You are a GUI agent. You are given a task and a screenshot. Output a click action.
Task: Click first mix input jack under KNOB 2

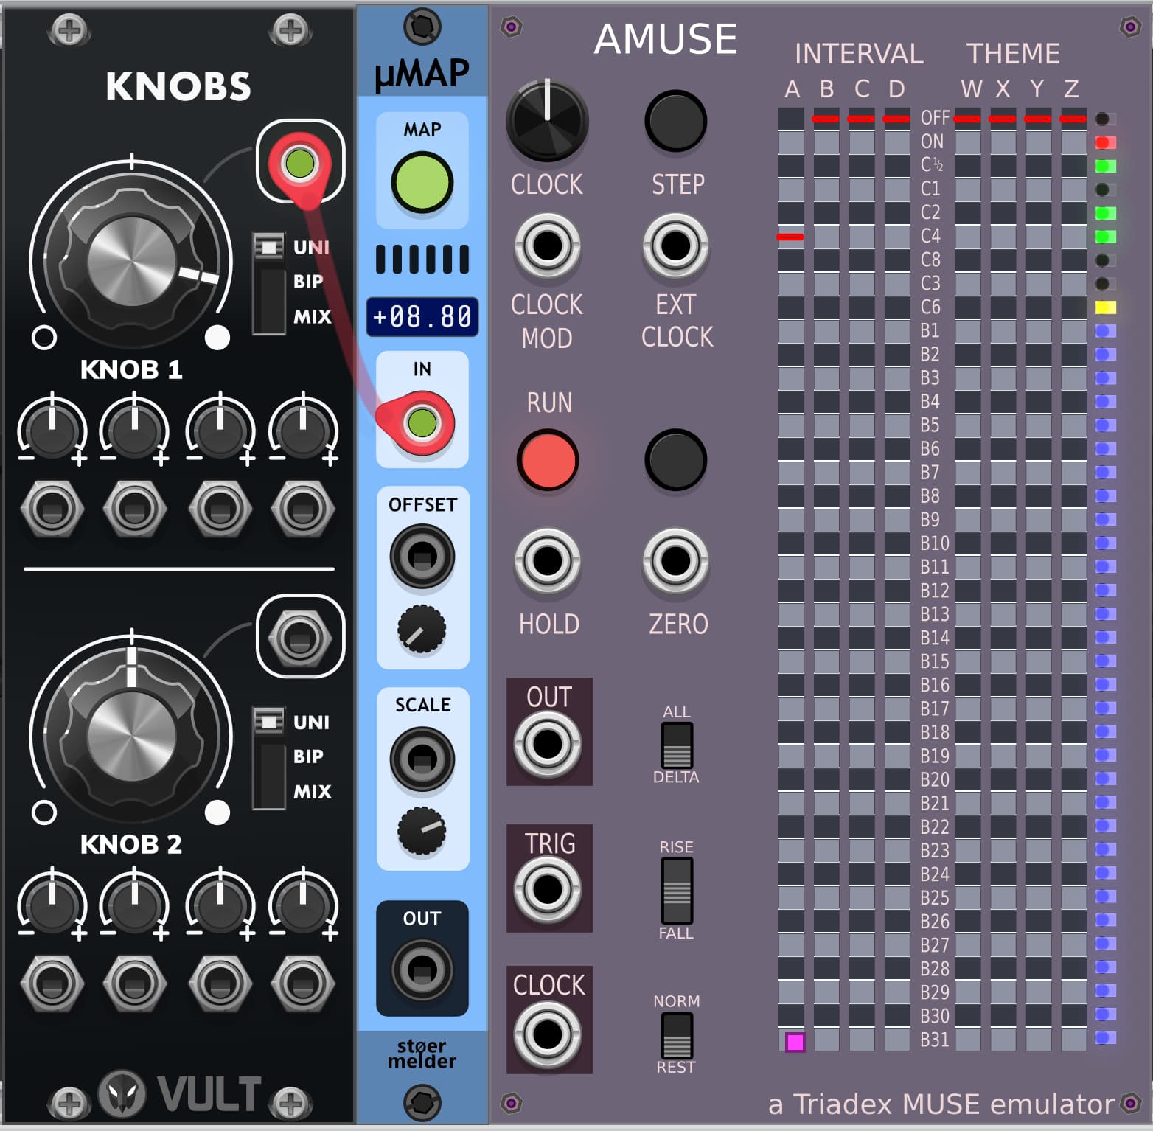click(x=52, y=984)
